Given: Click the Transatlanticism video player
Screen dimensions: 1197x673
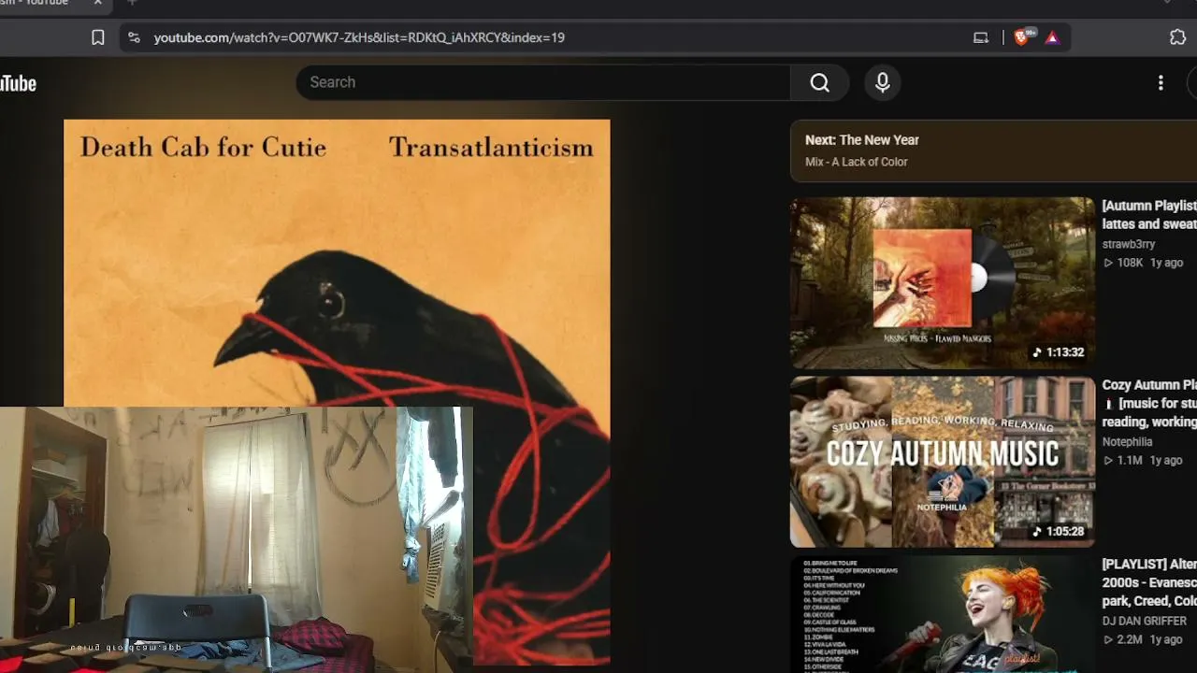Looking at the screenshot, I should [337, 392].
